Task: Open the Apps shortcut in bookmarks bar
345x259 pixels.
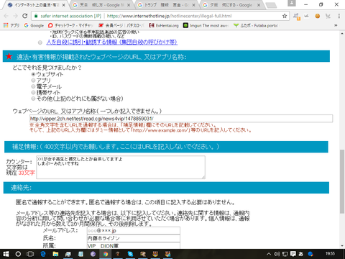Action: (x=11, y=25)
